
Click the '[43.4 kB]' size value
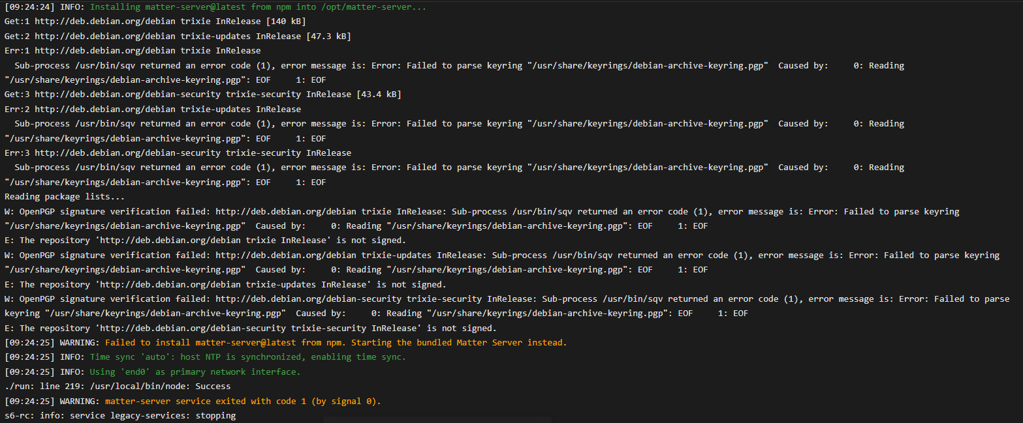(379, 95)
